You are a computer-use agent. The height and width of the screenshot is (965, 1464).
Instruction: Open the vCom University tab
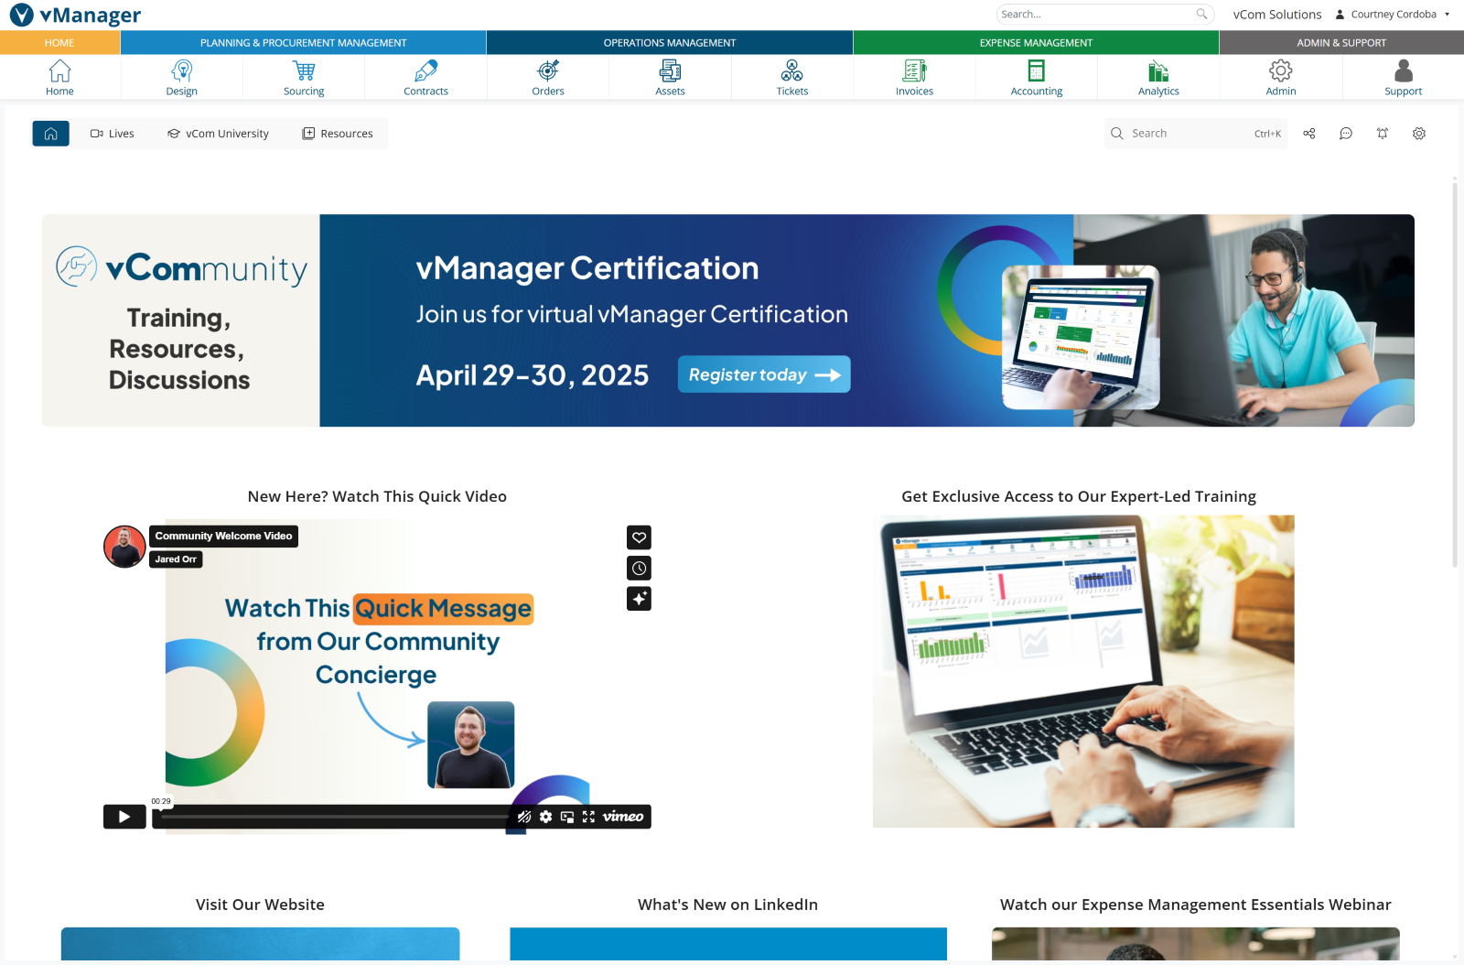218,134
